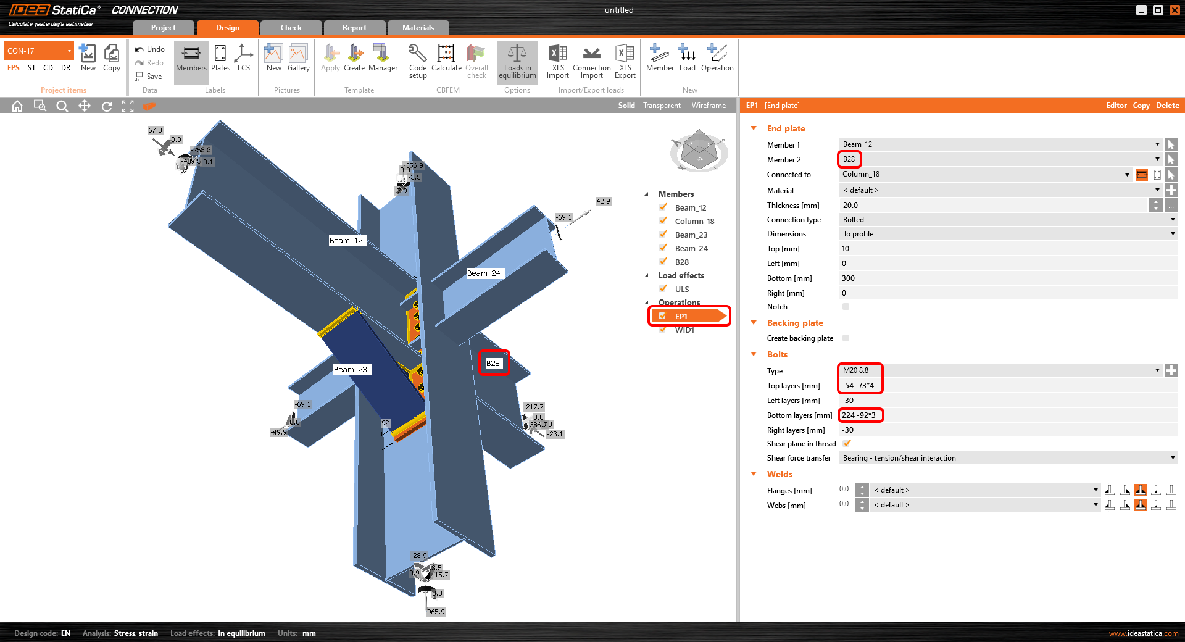Enable the Notch checkbox
This screenshot has height=642, width=1185.
[x=846, y=307]
